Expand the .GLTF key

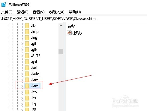point(22,56)
